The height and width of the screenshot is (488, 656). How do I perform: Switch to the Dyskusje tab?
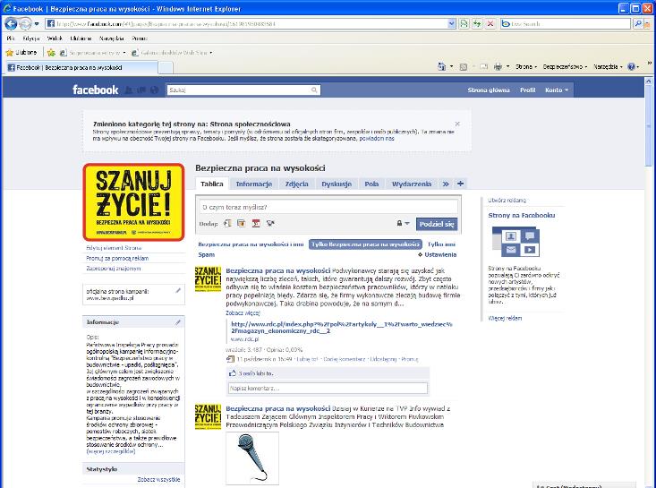click(337, 184)
